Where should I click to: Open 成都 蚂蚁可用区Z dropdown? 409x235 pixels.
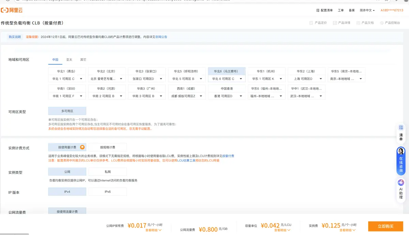[187, 96]
